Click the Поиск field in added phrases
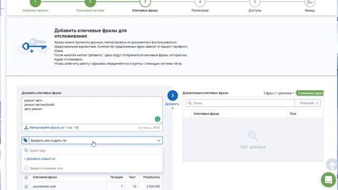Screen dimensions: 338x190 (240, 103)
